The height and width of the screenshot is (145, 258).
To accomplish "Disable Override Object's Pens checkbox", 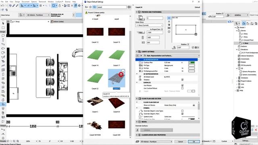I will (x=182, y=114).
